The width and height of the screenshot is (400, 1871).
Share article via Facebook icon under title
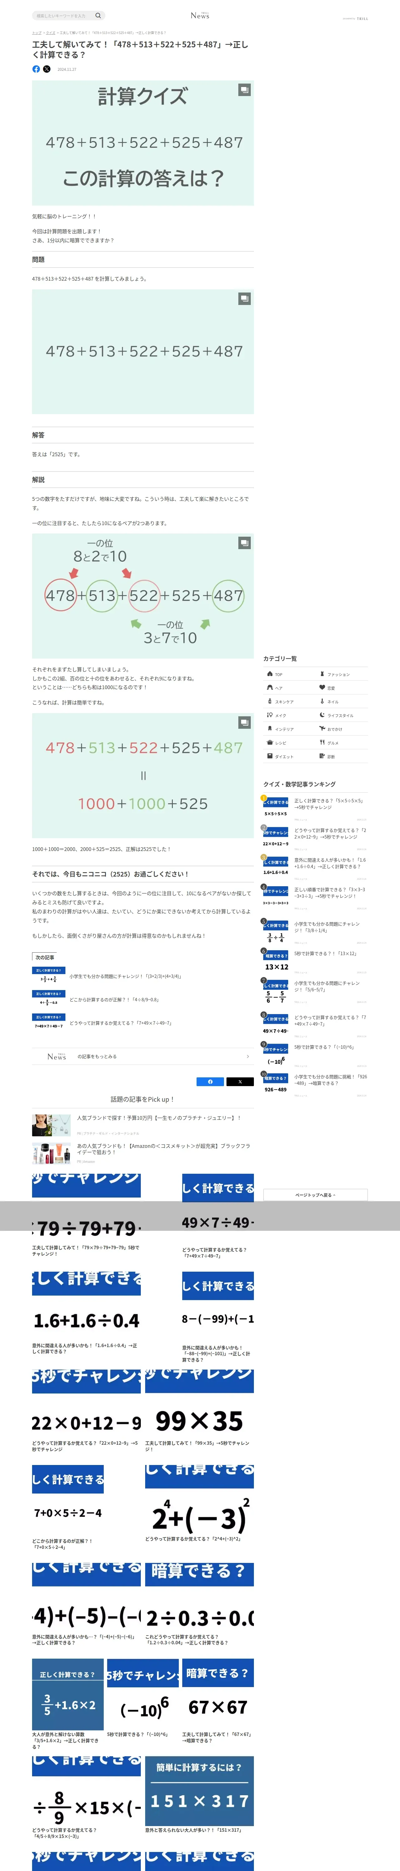pos(36,69)
